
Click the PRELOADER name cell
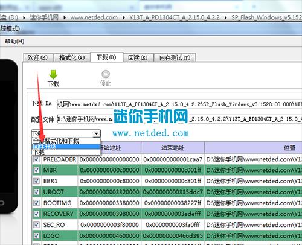tap(60, 159)
